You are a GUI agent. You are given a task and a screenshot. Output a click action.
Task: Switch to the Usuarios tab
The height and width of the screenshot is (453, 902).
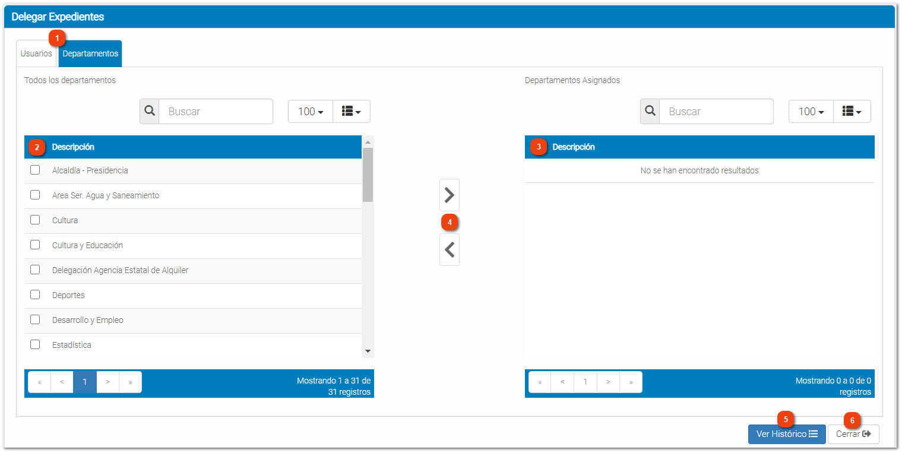[x=36, y=53]
